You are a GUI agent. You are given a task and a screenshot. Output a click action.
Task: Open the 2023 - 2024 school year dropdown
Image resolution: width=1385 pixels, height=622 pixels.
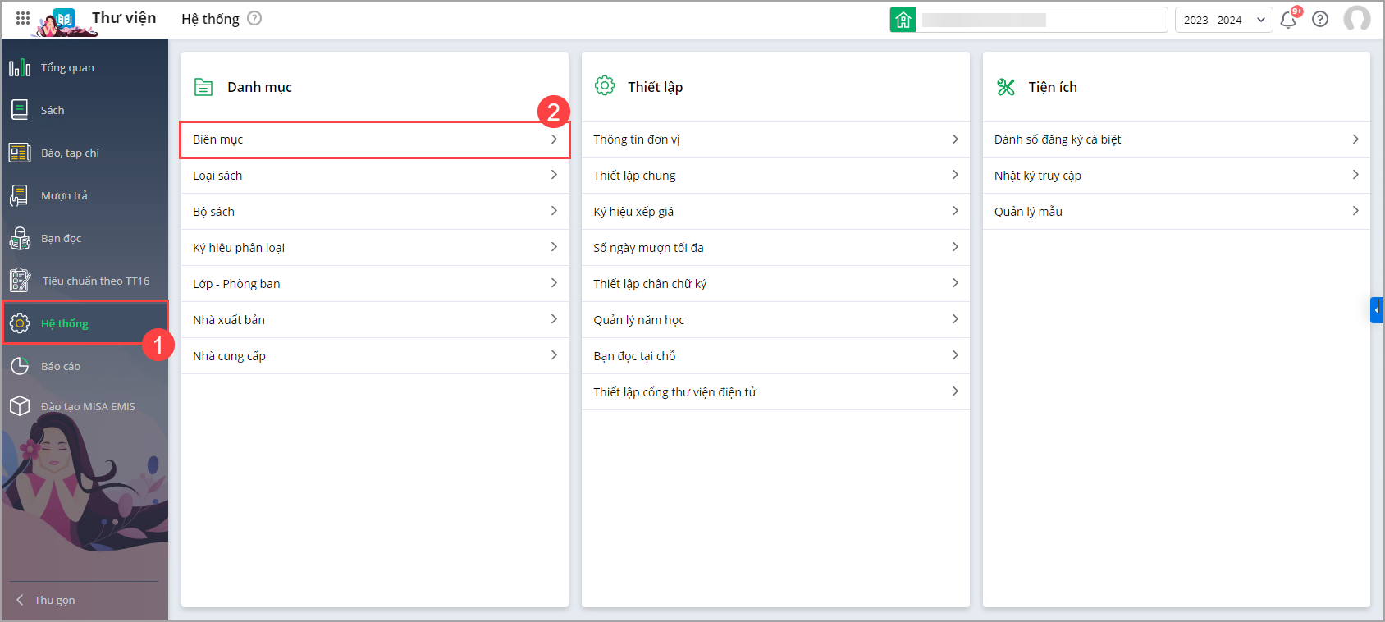click(1223, 20)
